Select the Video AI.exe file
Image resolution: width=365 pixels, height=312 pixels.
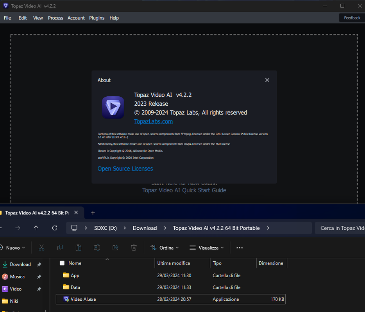tap(171, 299)
